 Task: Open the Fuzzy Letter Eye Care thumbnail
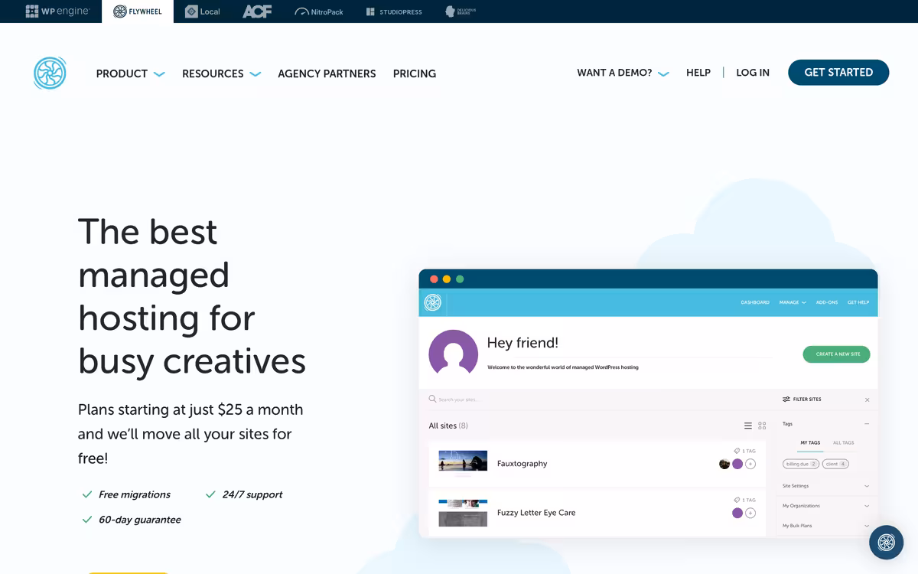pyautogui.click(x=463, y=513)
